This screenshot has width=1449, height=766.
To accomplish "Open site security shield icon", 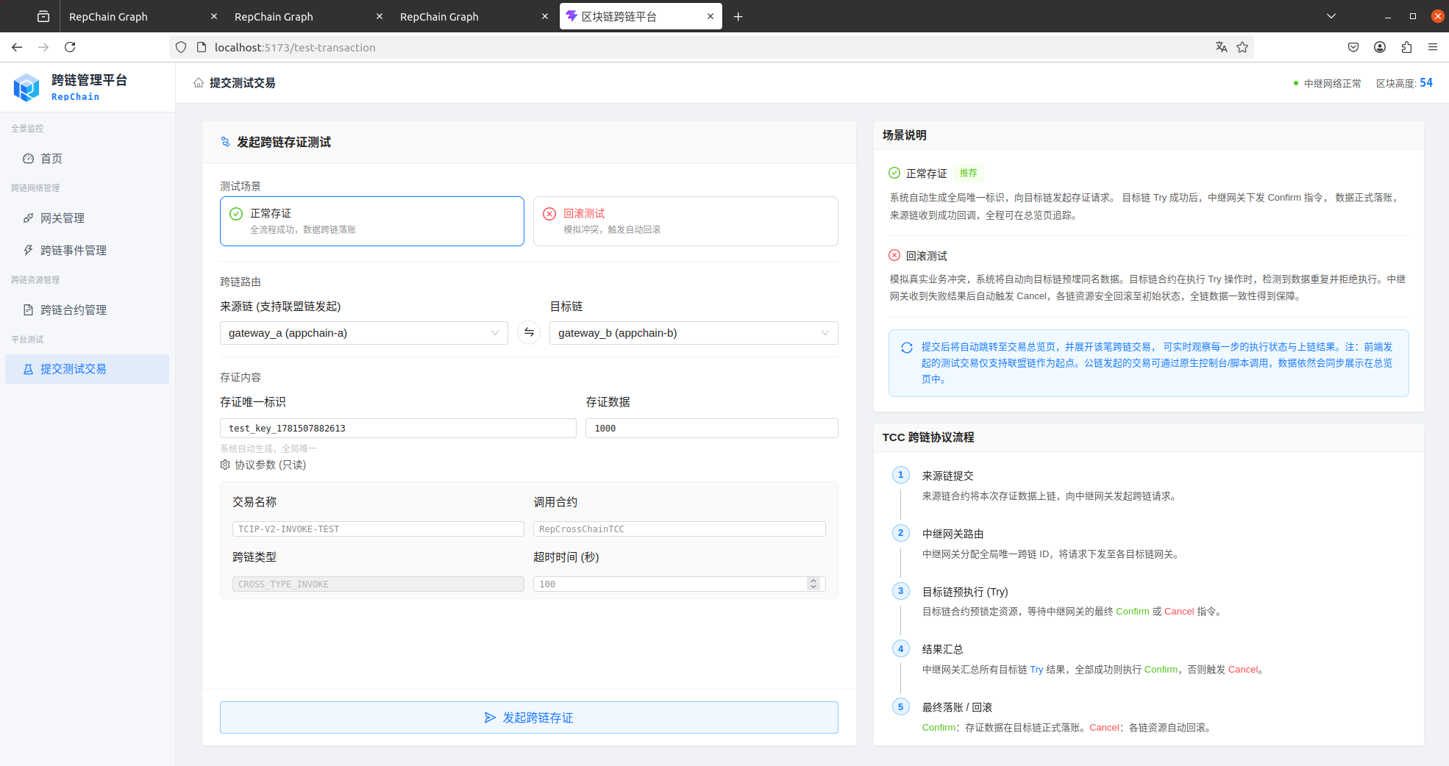I will (x=181, y=47).
